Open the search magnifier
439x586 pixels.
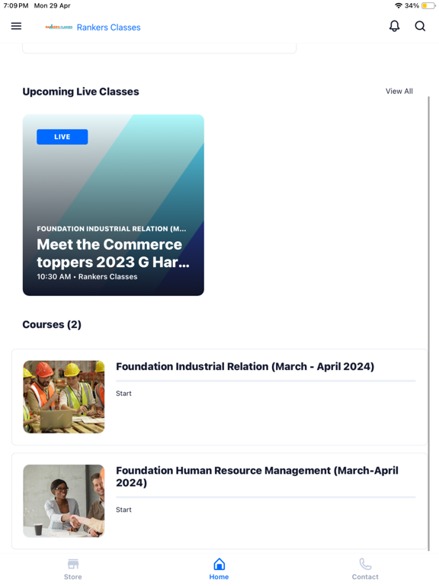click(x=420, y=26)
